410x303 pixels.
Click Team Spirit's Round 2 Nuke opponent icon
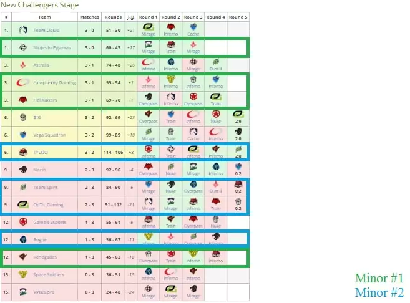[x=171, y=184]
